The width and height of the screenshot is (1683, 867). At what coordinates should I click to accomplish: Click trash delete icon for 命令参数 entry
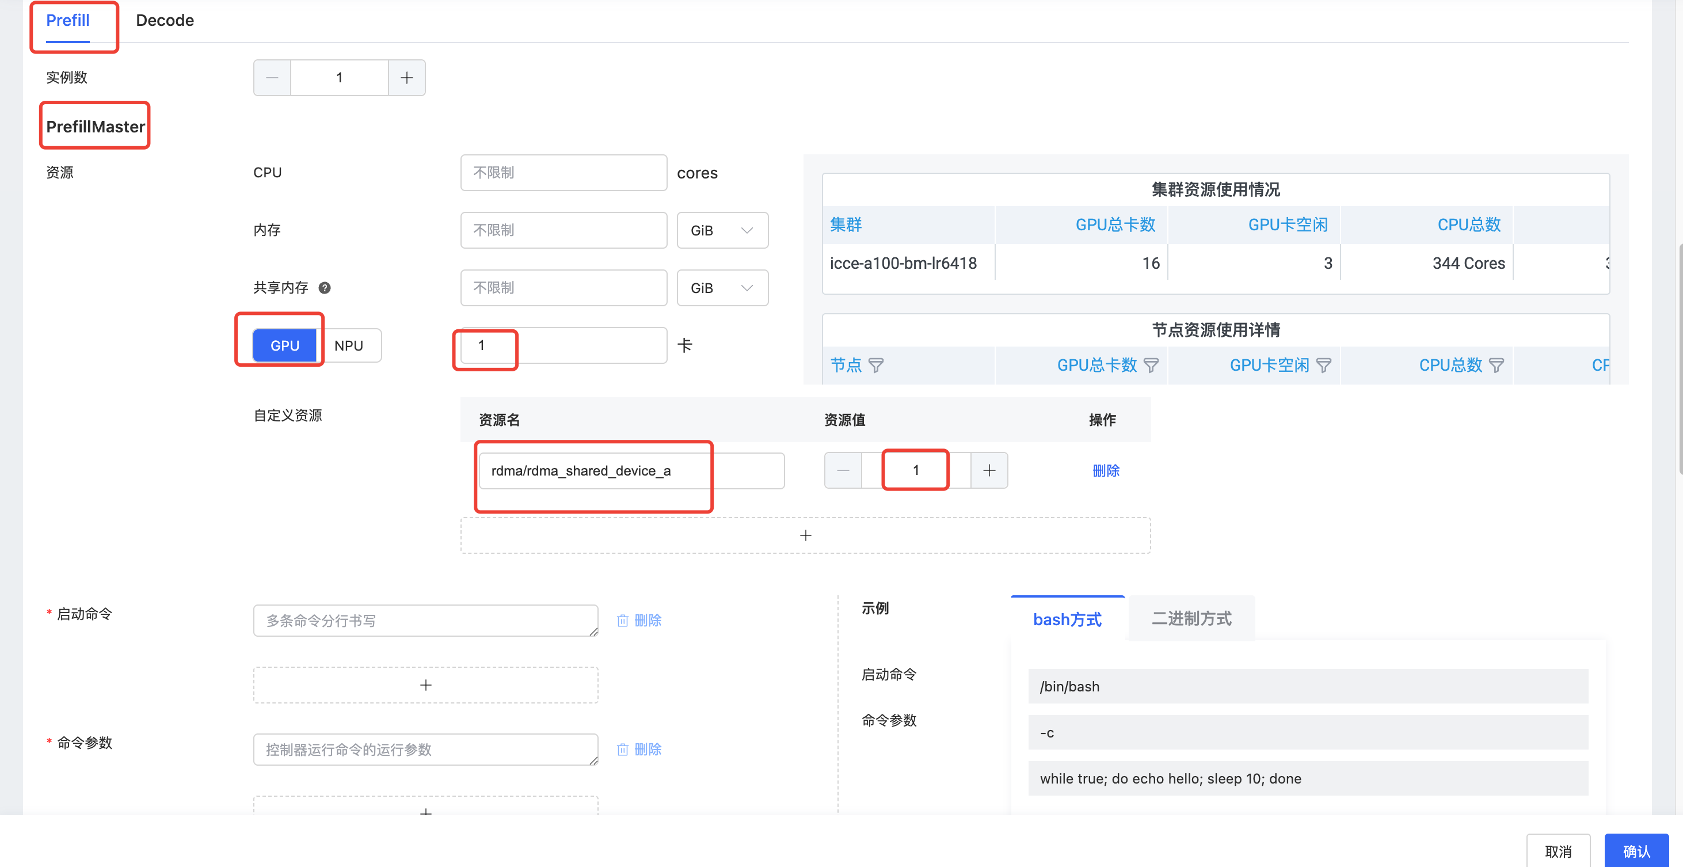(623, 749)
